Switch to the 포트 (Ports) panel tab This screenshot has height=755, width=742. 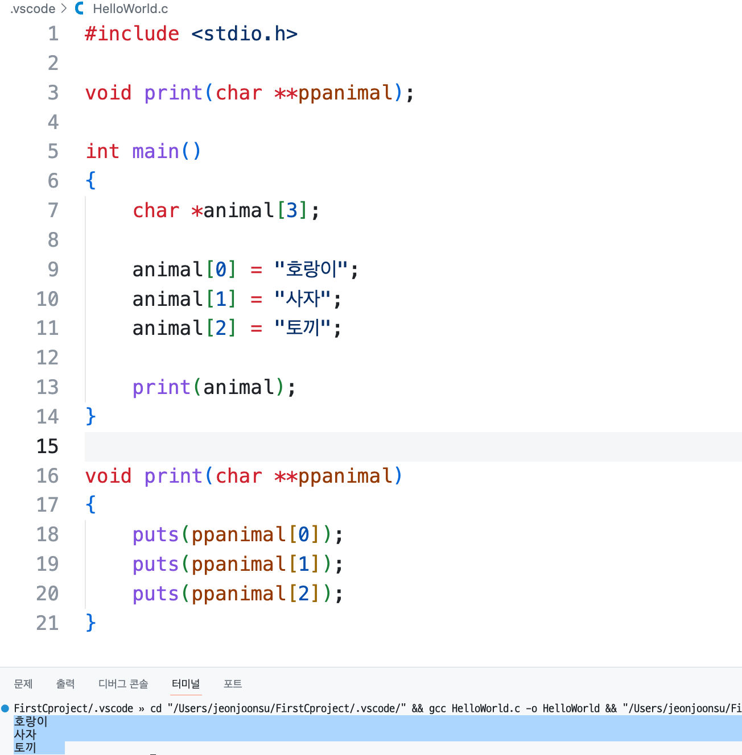(233, 684)
